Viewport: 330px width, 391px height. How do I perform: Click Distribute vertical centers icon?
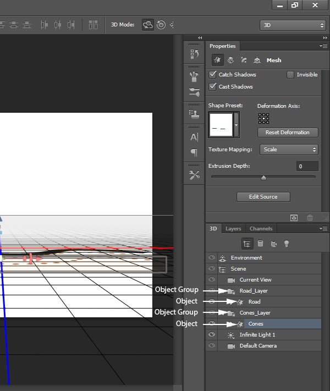coord(14,25)
